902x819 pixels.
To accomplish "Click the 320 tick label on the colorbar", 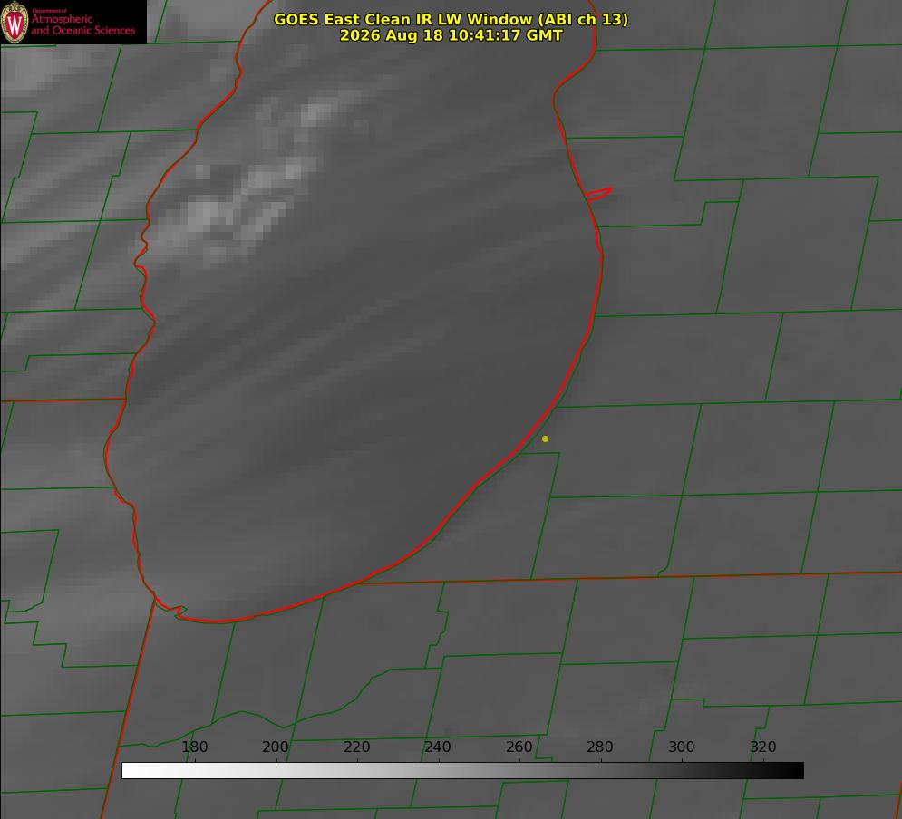I will (x=763, y=747).
